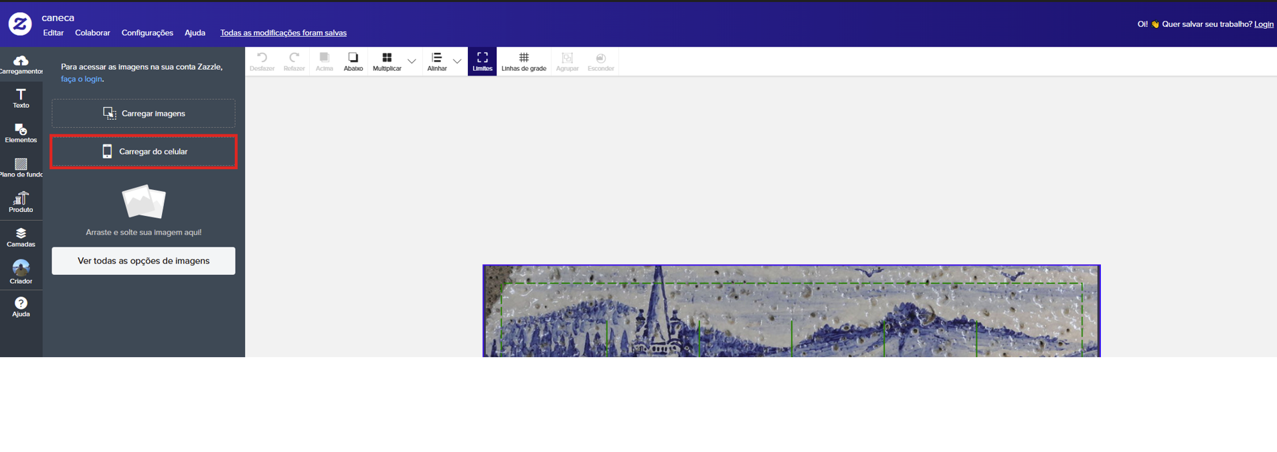Click 'Ver todas as opções de imagens' button

click(143, 261)
